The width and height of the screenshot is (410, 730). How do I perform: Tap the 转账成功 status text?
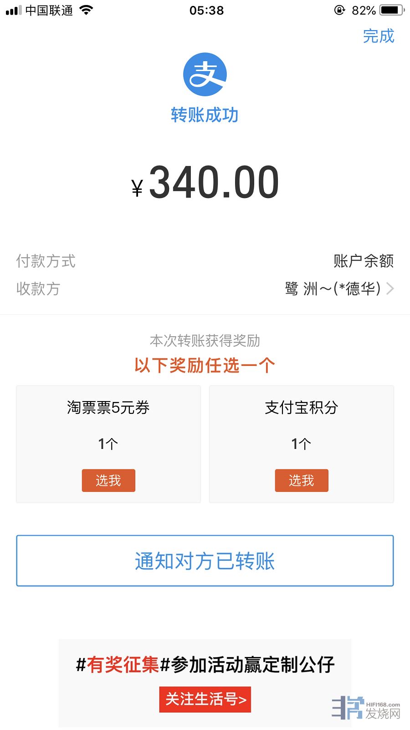[x=205, y=115]
